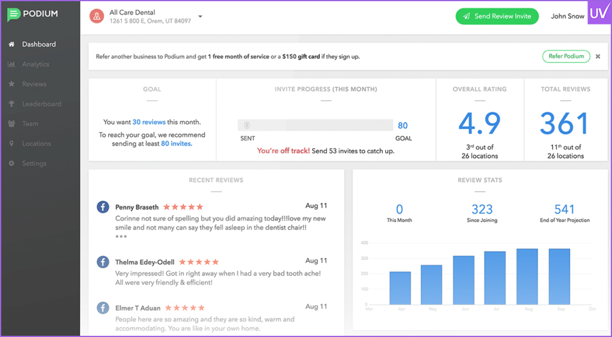
Task: Click the 541 End of Year Projection stat
Action: pos(564,209)
